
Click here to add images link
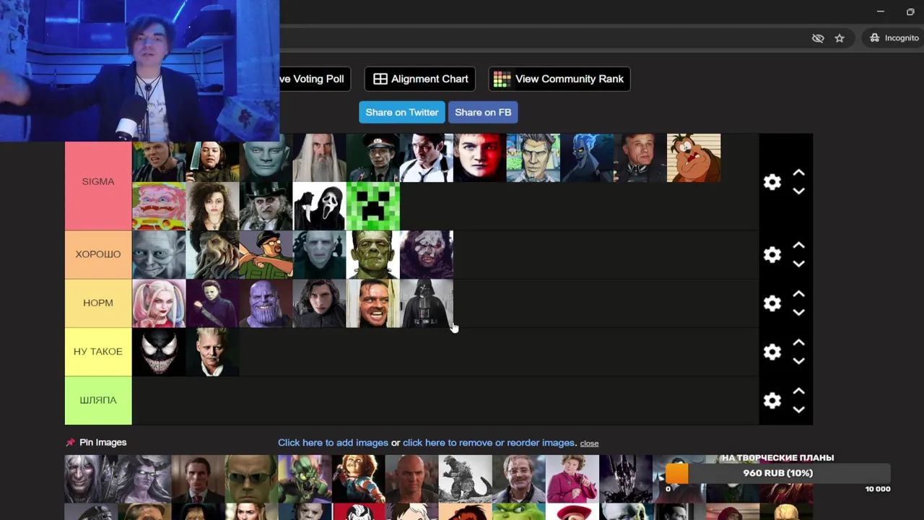click(x=333, y=443)
